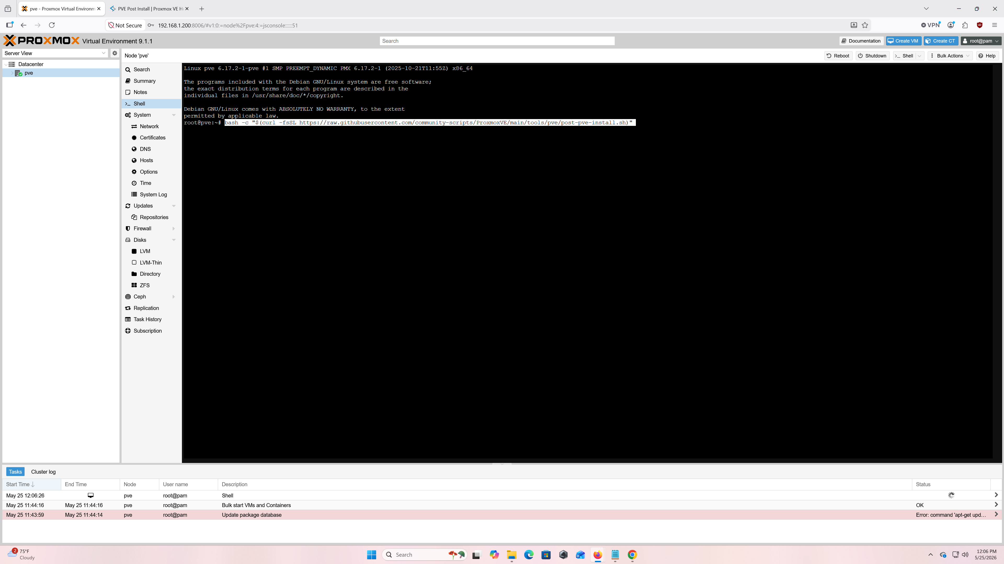Select Datacenter in resource tree
This screenshot has height=564, width=1004.
pyautogui.click(x=30, y=64)
